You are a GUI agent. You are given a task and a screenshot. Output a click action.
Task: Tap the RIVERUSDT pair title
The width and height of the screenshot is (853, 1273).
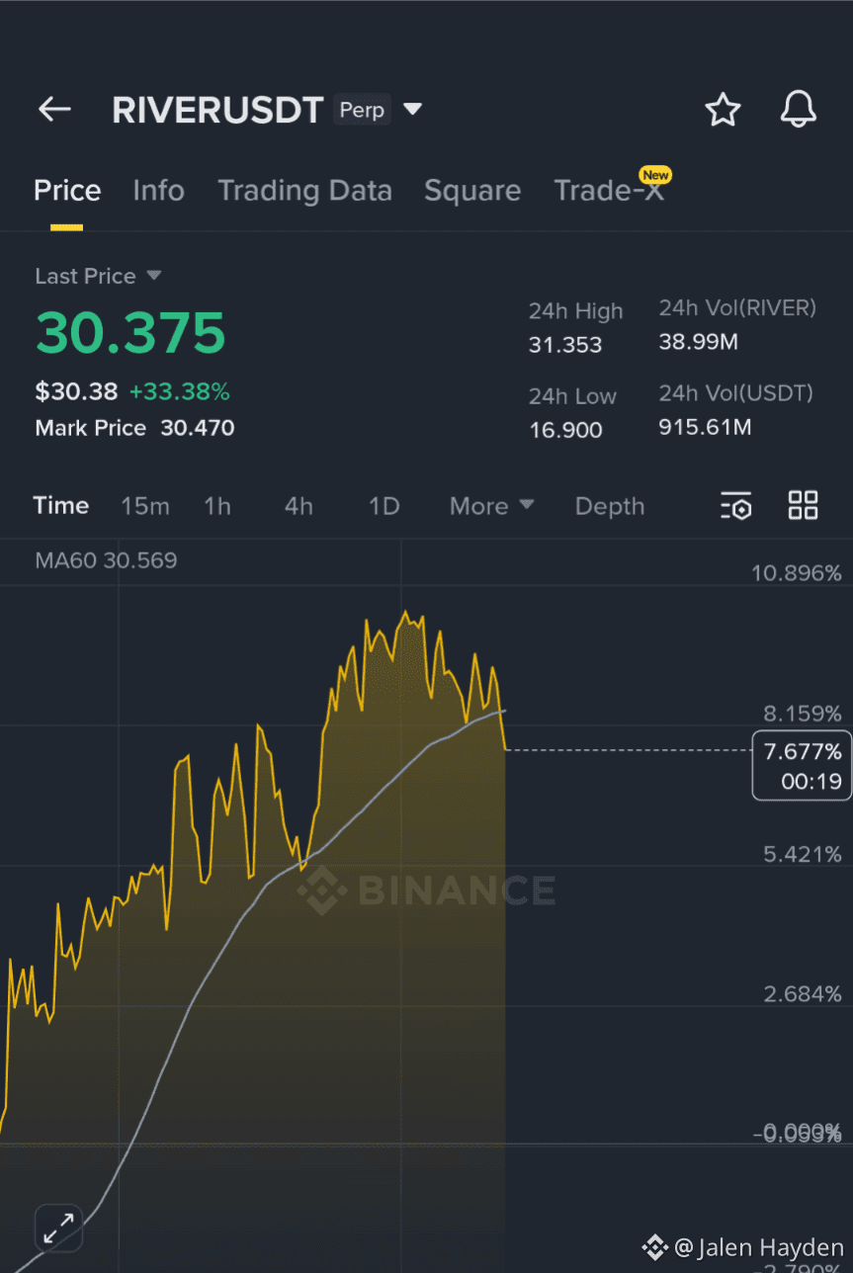point(217,110)
